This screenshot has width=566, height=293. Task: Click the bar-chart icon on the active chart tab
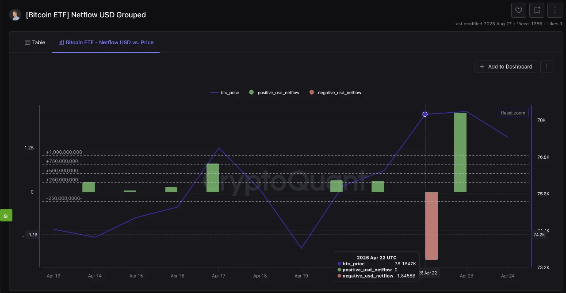61,42
